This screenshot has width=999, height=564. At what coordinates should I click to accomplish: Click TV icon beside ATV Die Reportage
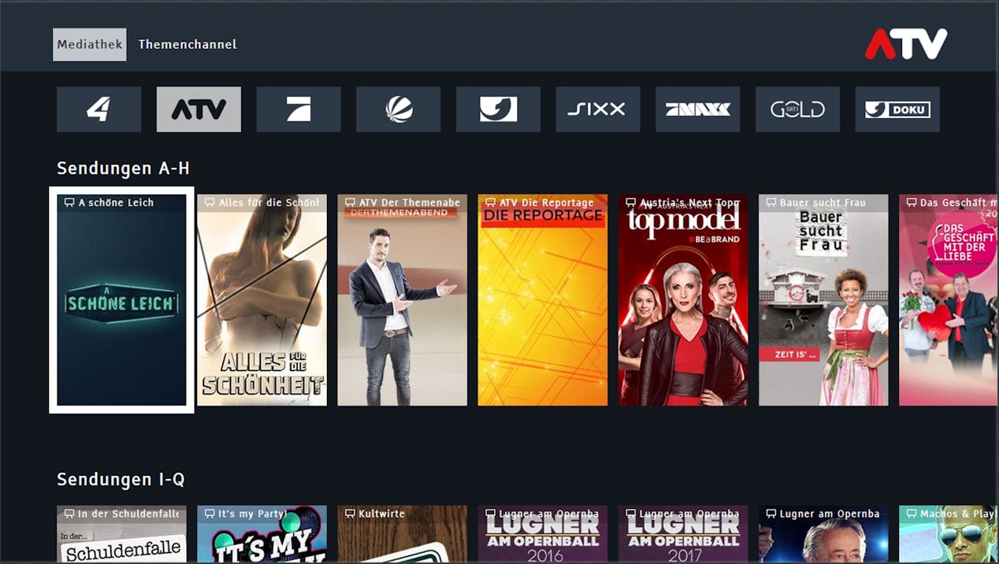point(490,202)
